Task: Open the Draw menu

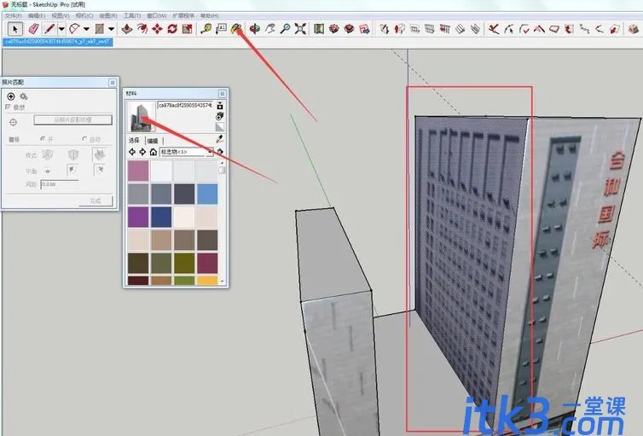Action: 108,15
